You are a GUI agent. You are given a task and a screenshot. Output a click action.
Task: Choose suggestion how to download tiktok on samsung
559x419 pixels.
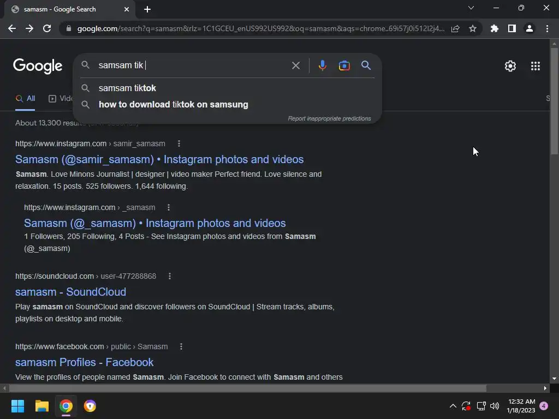pyautogui.click(x=227, y=104)
